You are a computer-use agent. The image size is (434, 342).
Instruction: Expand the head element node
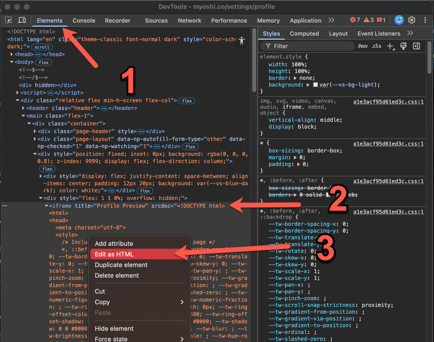click(11, 54)
